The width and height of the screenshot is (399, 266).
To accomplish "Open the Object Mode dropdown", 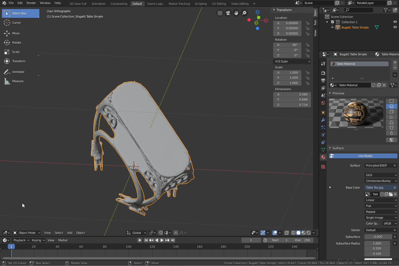I will pos(27,233).
